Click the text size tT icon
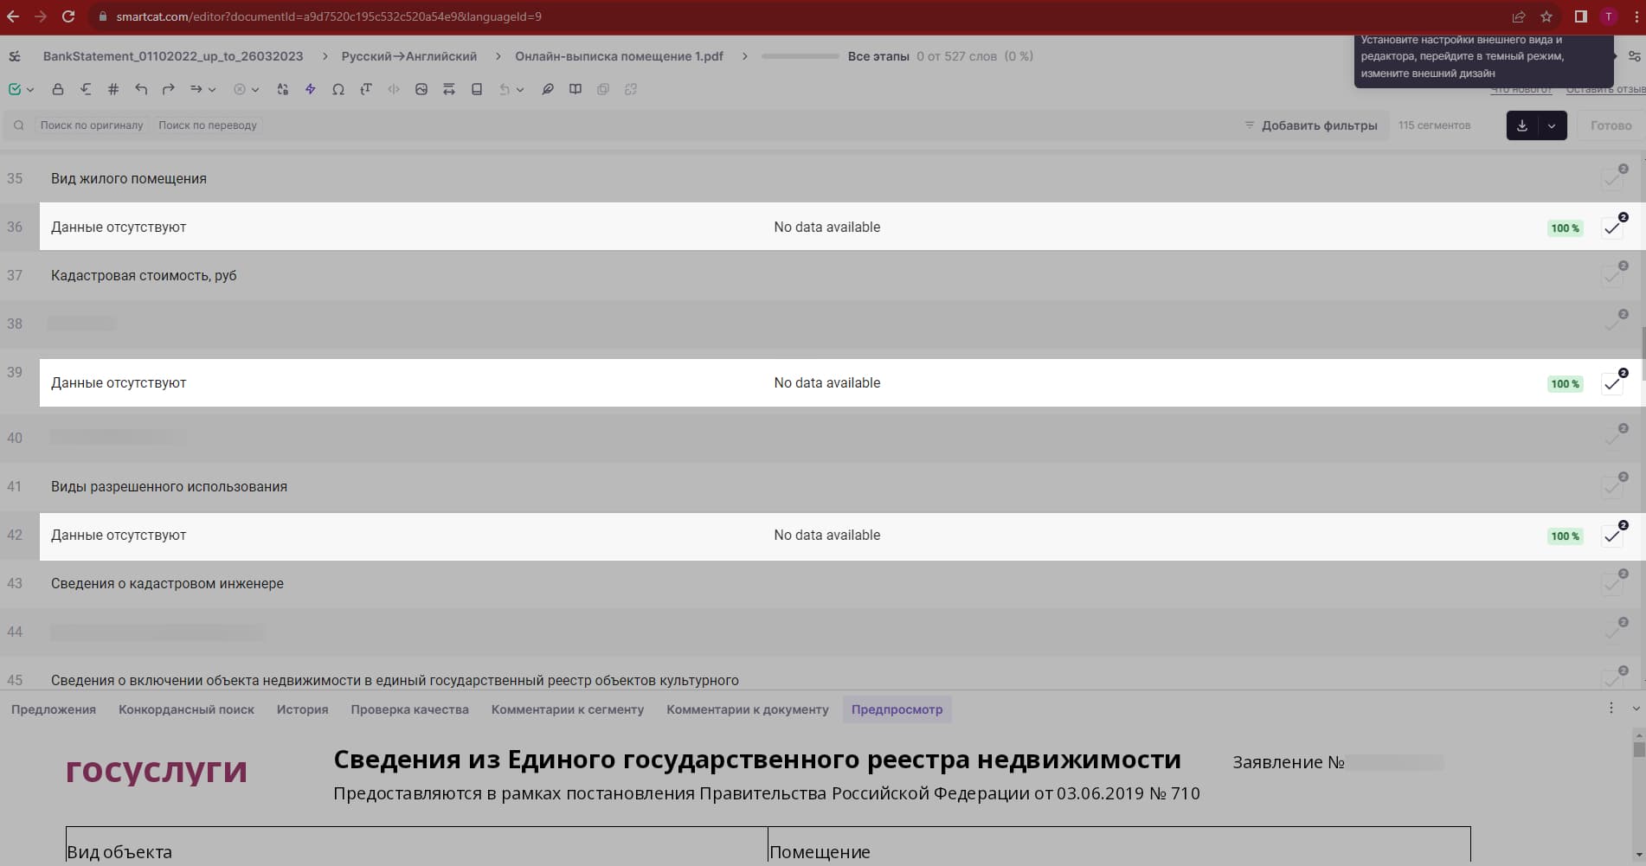 [366, 89]
